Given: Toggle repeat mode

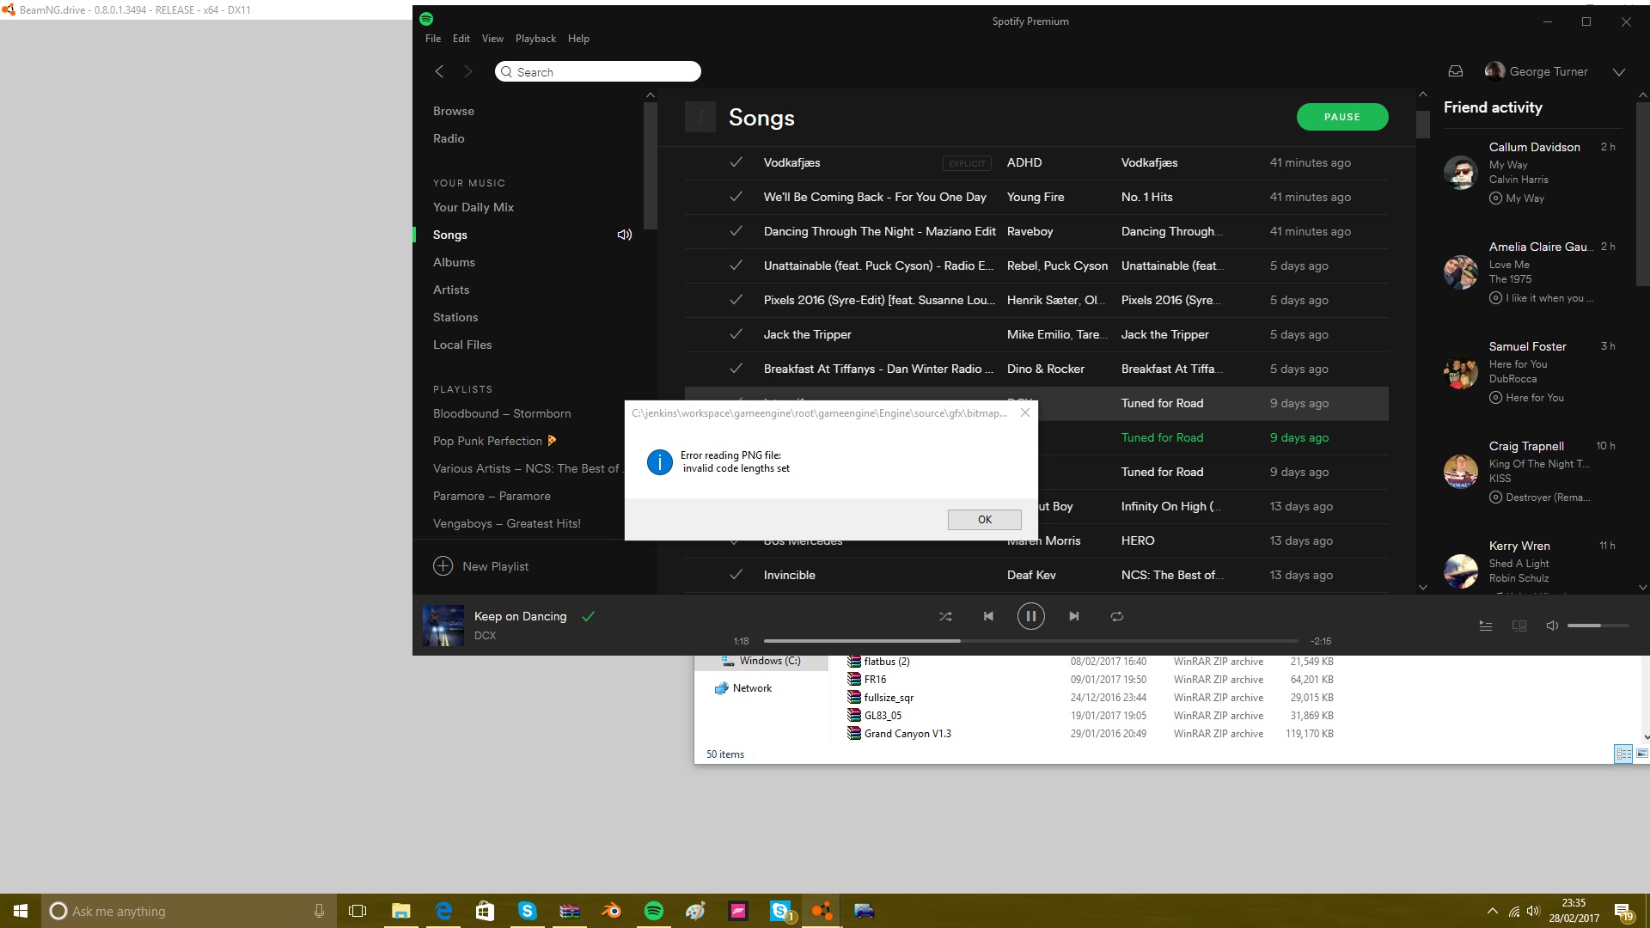Looking at the screenshot, I should 1116,616.
